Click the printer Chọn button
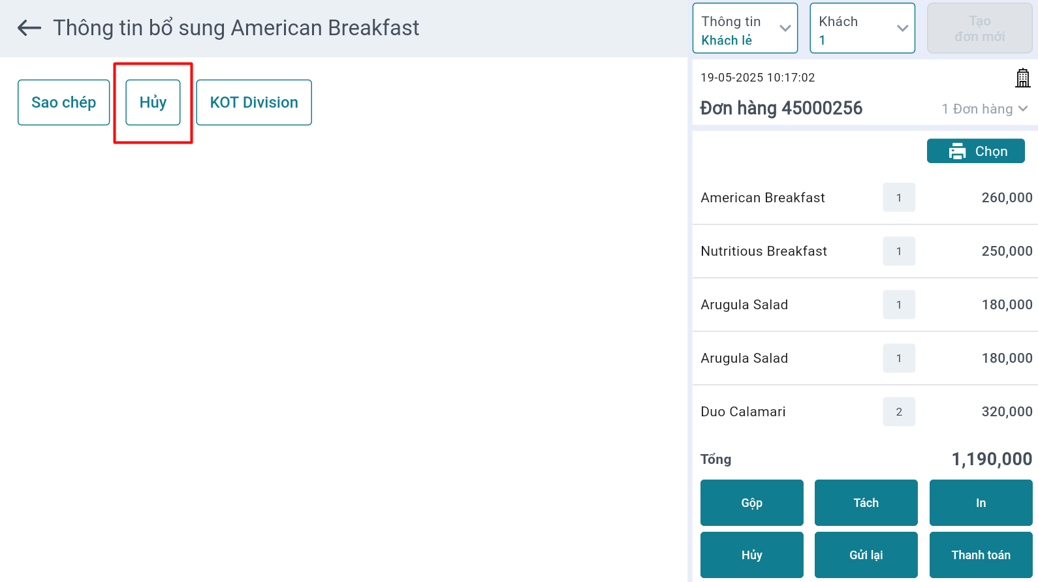This screenshot has width=1038, height=582. (x=975, y=151)
